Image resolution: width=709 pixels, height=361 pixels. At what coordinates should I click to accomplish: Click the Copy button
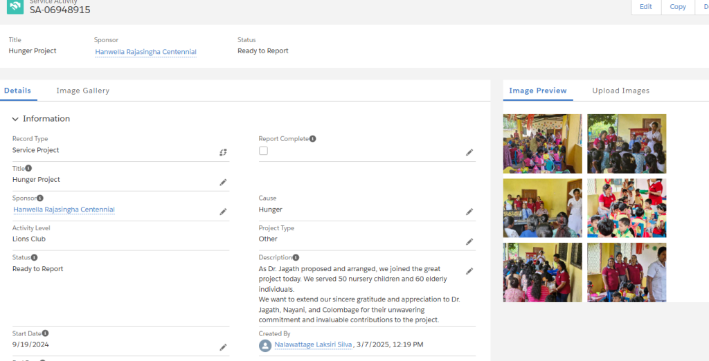pyautogui.click(x=678, y=7)
